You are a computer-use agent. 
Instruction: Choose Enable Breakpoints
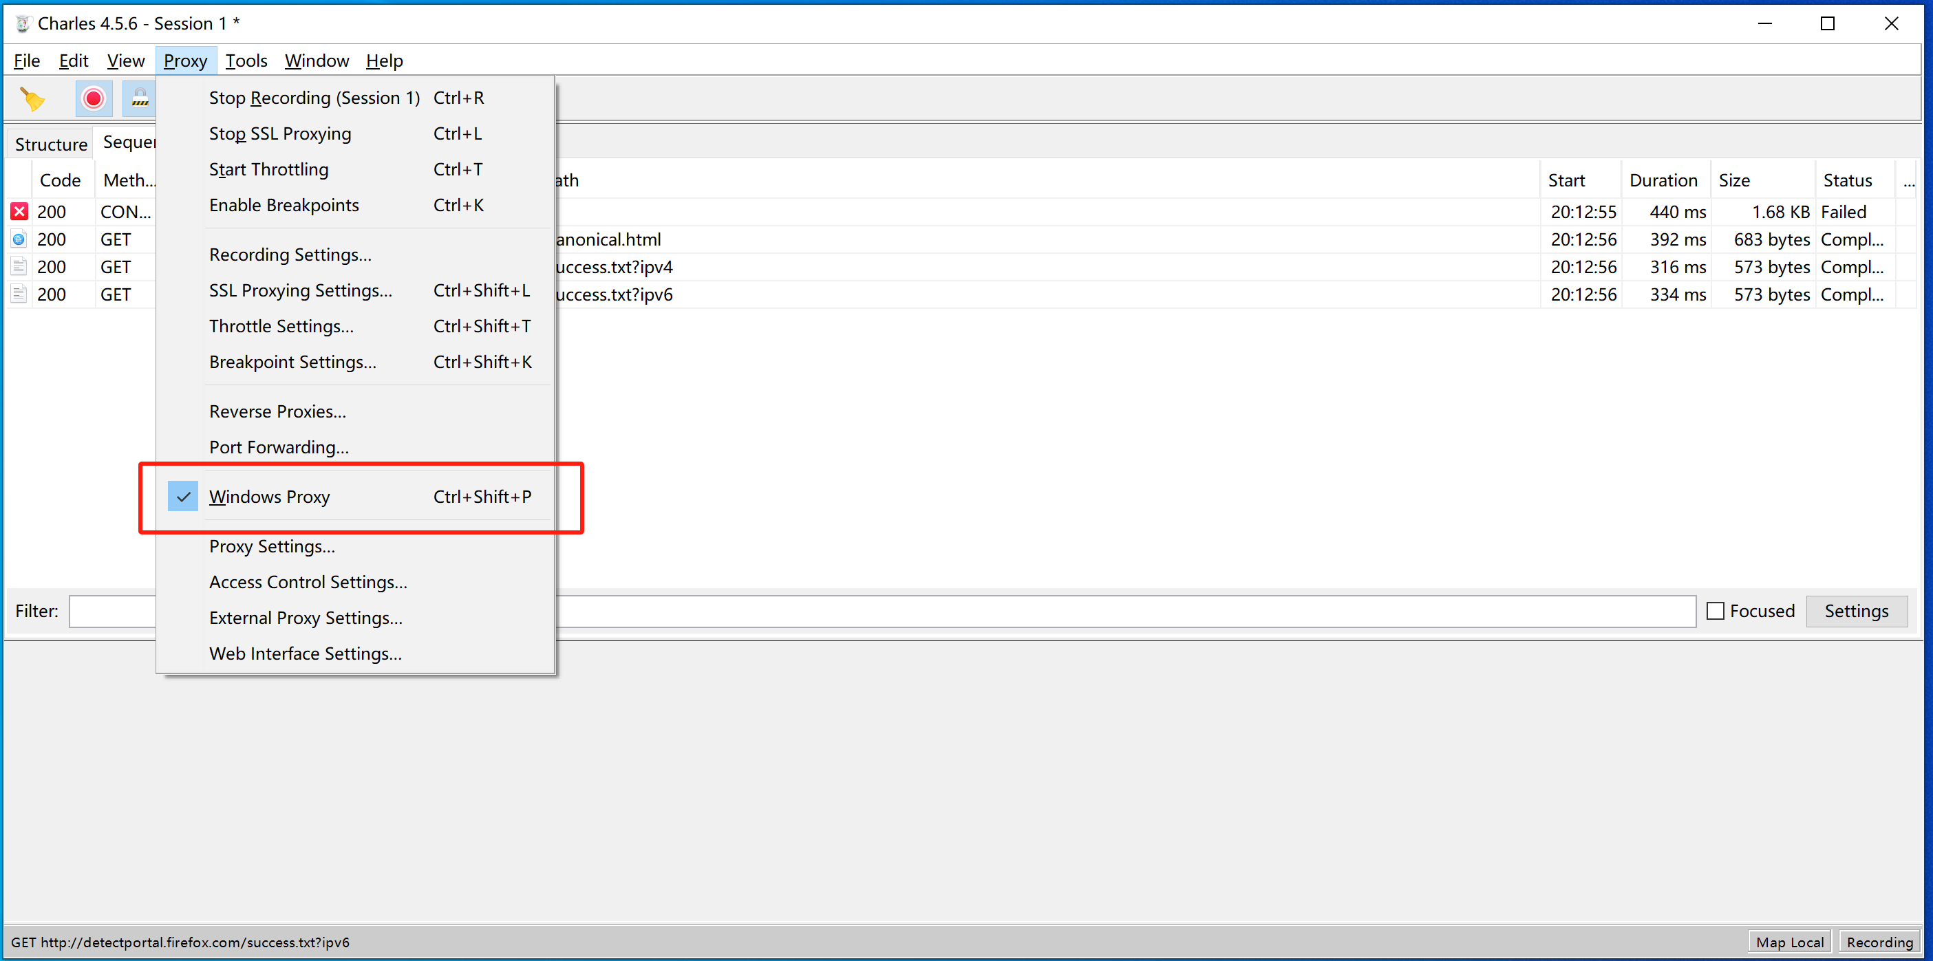point(356,206)
